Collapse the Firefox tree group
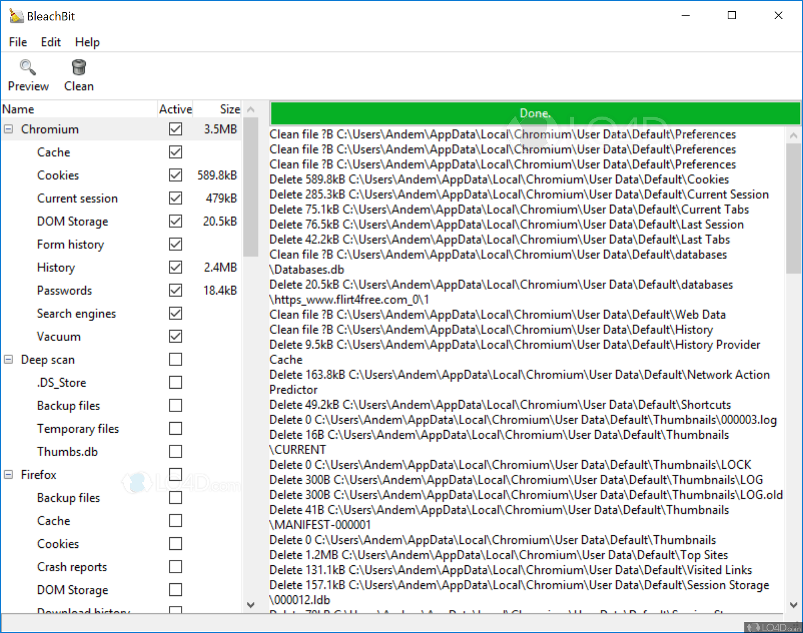Viewport: 803px width, 633px height. click(8, 474)
